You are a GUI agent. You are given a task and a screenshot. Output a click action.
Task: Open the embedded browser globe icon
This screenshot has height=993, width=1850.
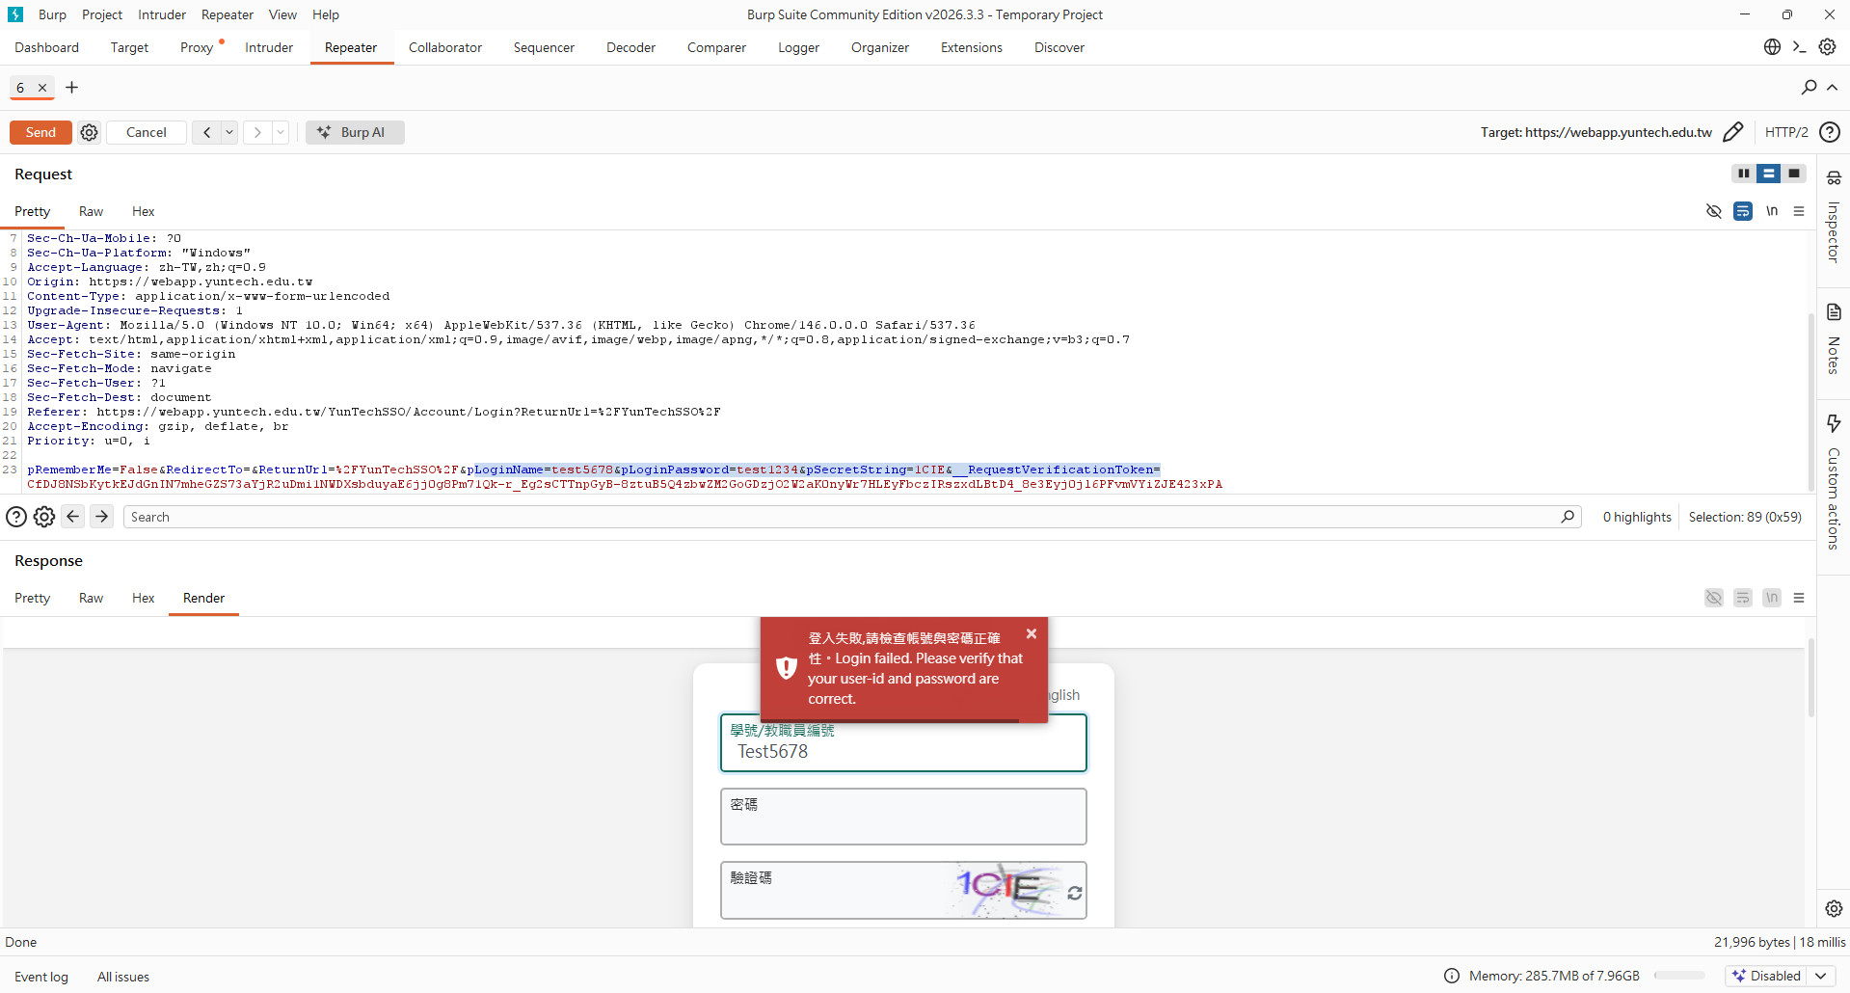tap(1772, 47)
